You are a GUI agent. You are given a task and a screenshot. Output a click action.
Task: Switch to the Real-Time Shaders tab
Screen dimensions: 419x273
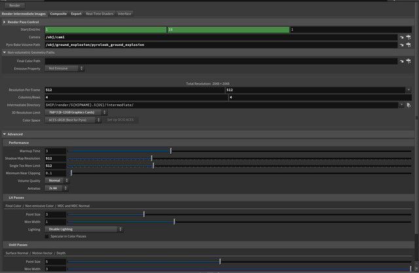tap(100, 14)
